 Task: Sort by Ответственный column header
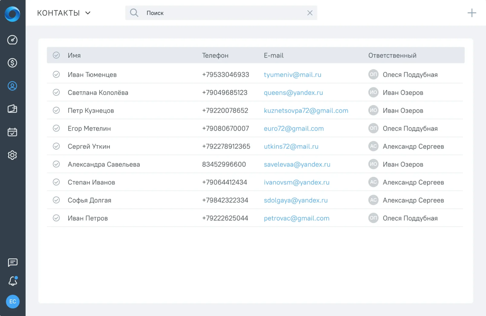(x=392, y=55)
